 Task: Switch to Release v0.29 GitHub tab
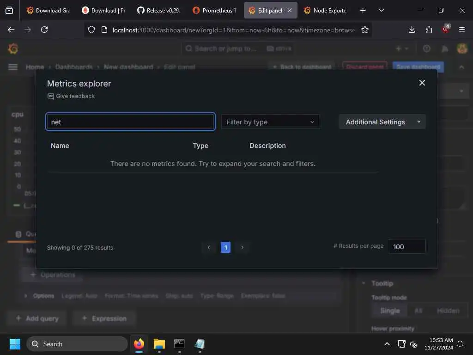(159, 10)
